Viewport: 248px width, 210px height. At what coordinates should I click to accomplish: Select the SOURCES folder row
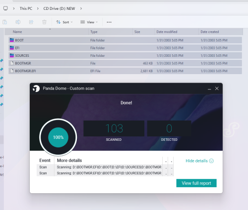[x=125, y=55]
